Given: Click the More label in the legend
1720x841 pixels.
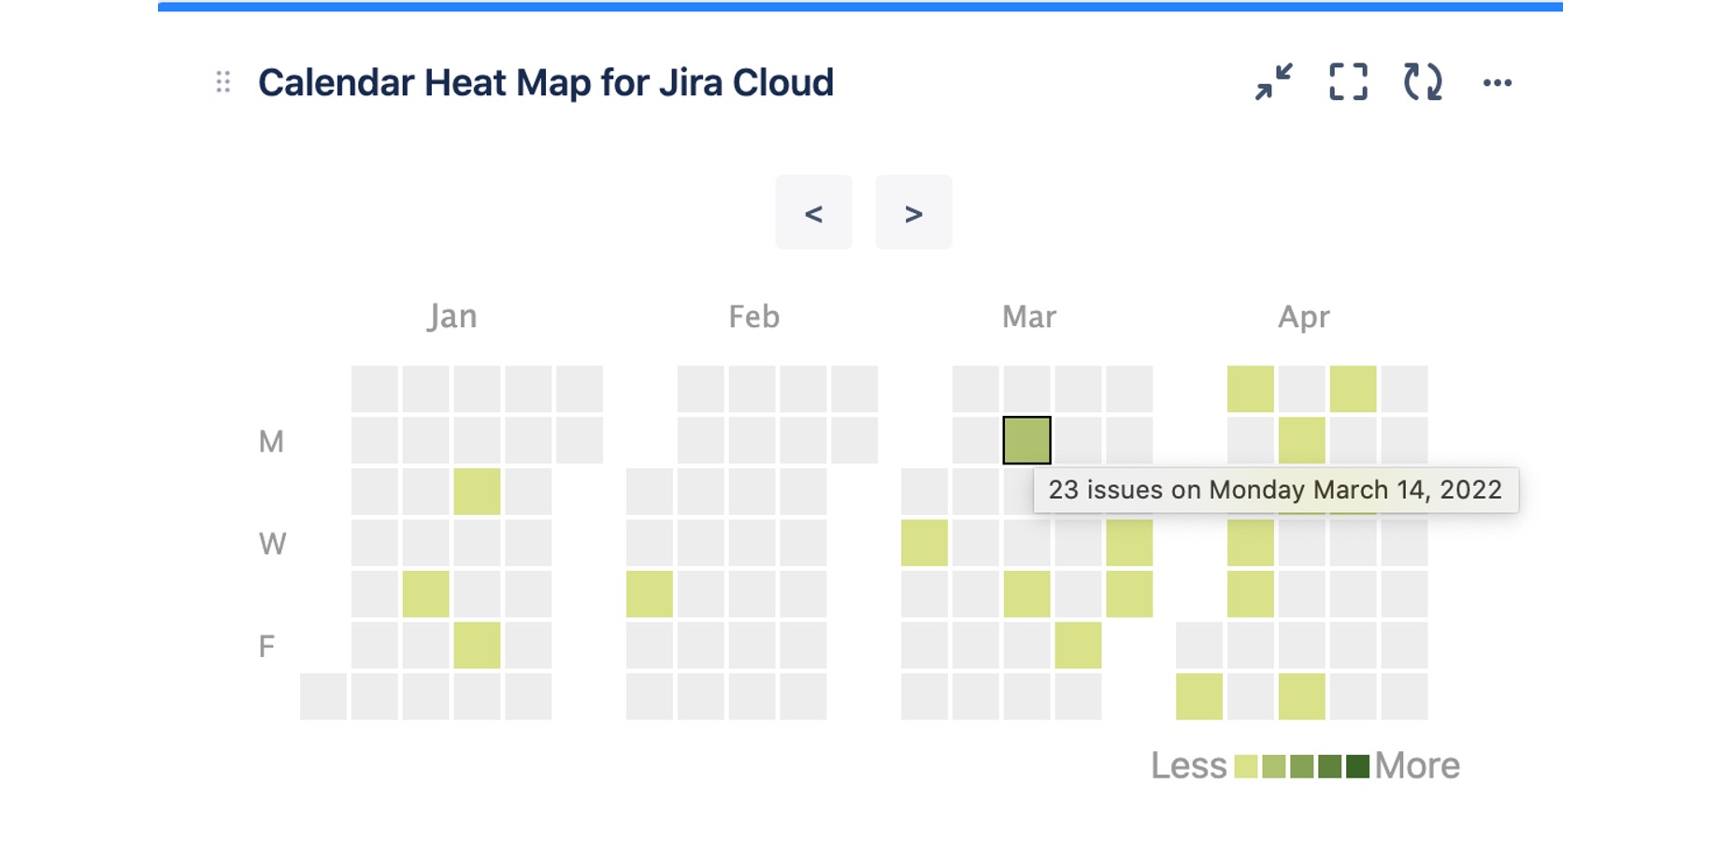Looking at the screenshot, I should (x=1417, y=766).
